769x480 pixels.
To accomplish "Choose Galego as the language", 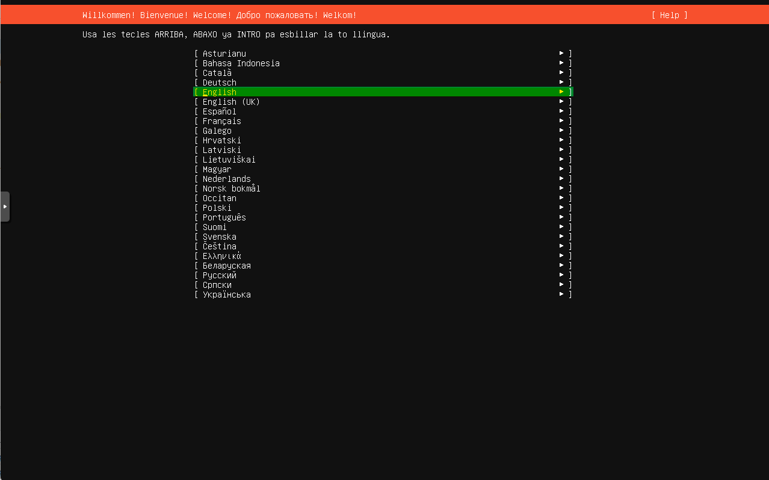I will pyautogui.click(x=216, y=130).
